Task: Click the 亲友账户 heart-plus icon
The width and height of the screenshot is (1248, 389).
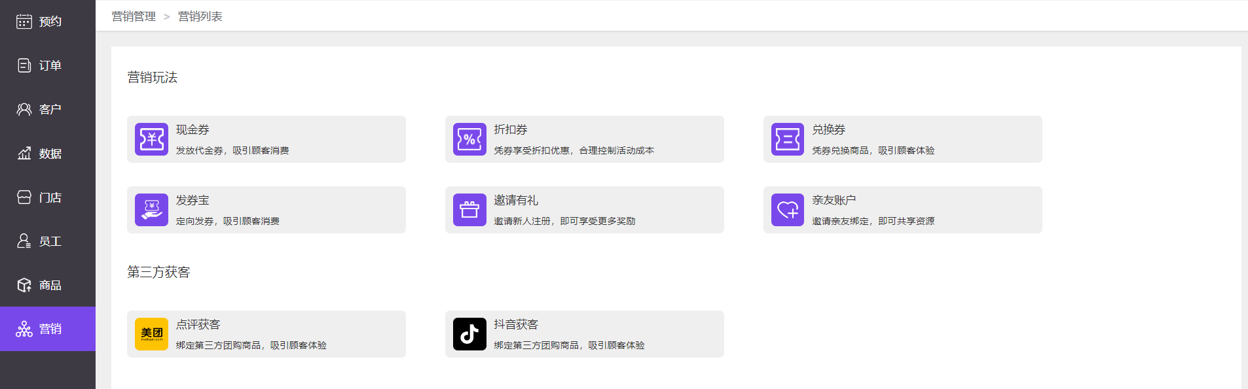Action: click(x=787, y=210)
